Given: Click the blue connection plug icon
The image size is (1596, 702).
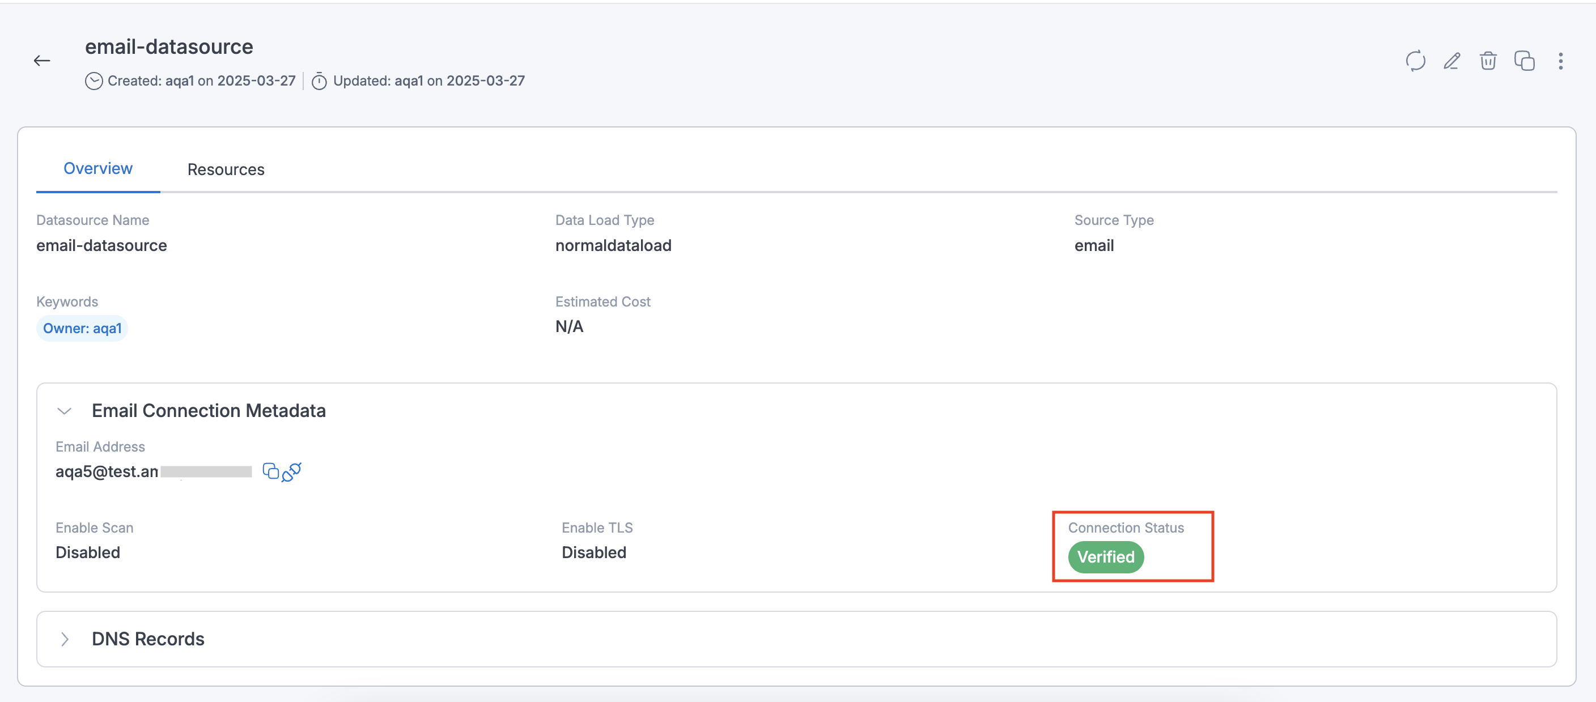Looking at the screenshot, I should click(292, 473).
